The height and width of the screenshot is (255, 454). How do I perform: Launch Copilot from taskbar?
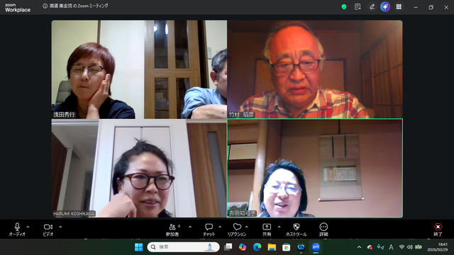(243, 247)
